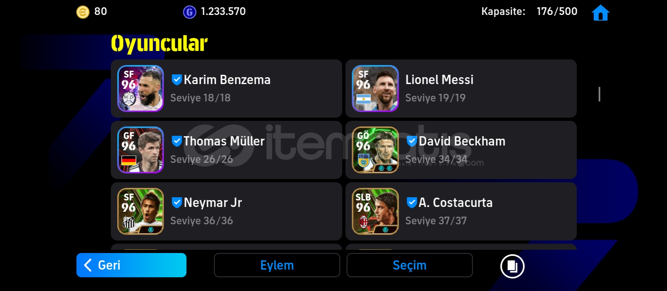Screen dimensions: 667x291
Task: Tap the blue GP currency icon
Action: pyautogui.click(x=190, y=12)
